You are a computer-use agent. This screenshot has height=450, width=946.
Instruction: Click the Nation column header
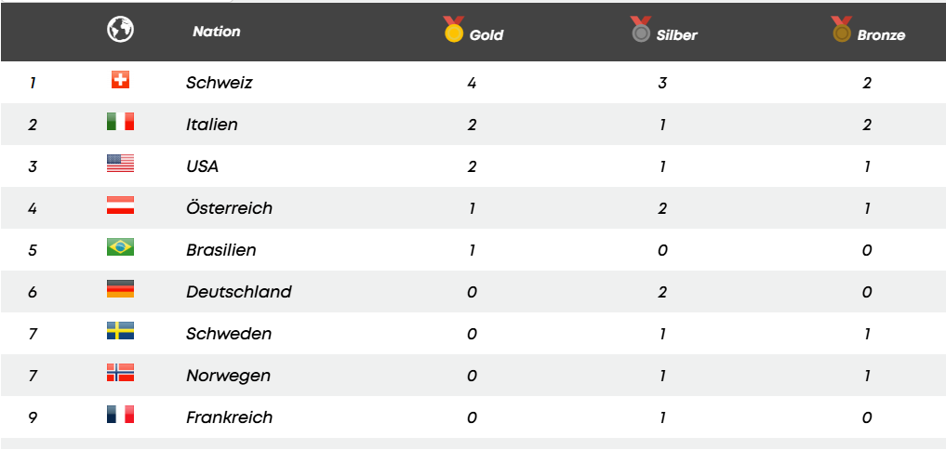217,32
